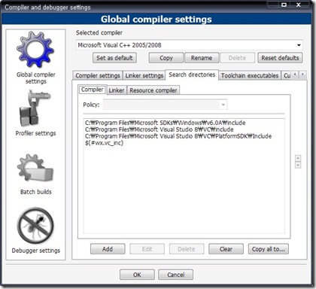Viewport: 316px width, 289px height.
Task: Click Reset defaults button
Action: tap(280, 58)
